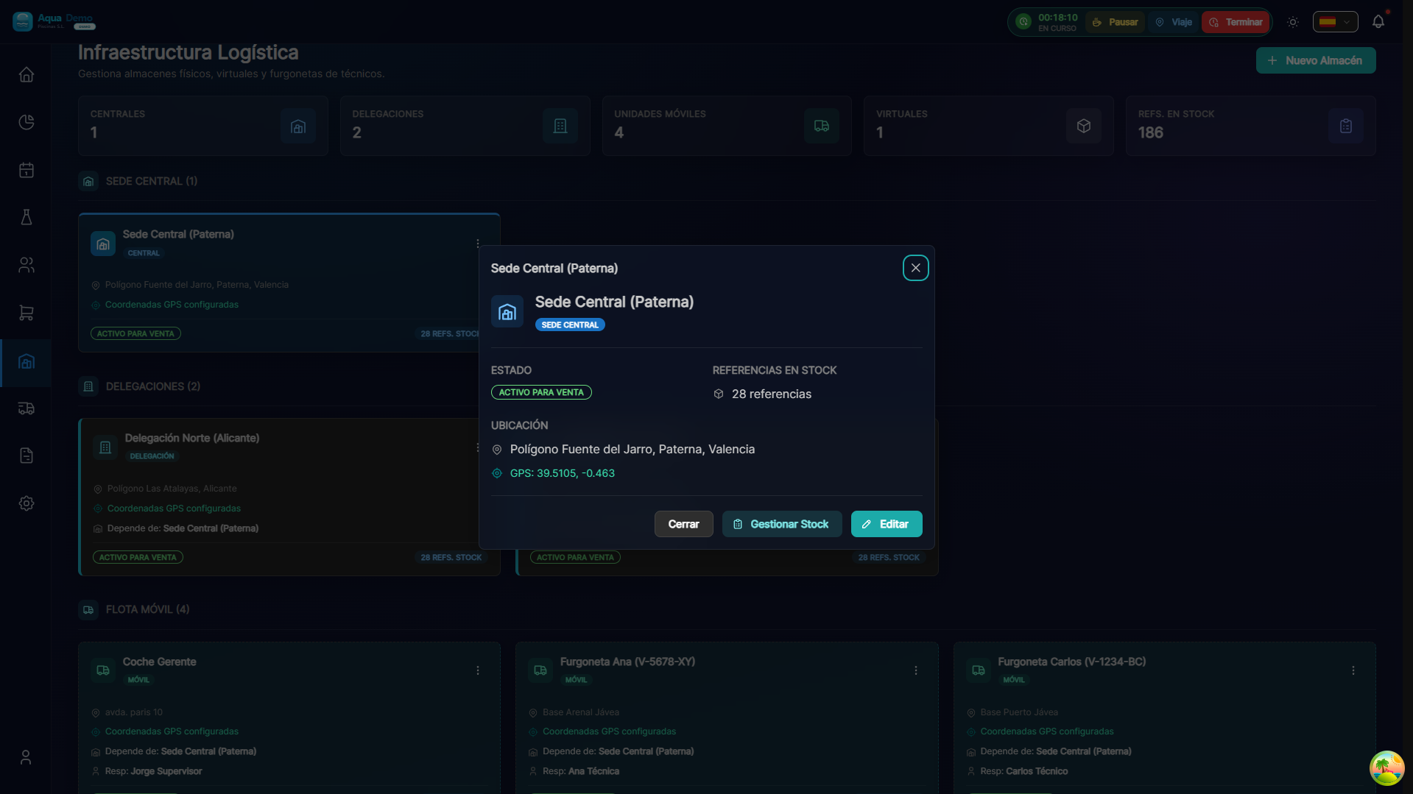Click the Sede Central (Paterna) card title
Image resolution: width=1413 pixels, height=794 pixels.
178,234
